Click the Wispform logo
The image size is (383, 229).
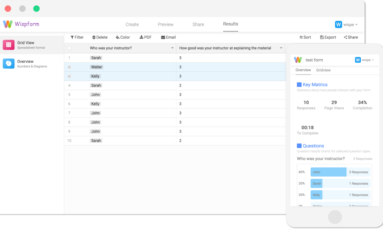[x=21, y=24]
